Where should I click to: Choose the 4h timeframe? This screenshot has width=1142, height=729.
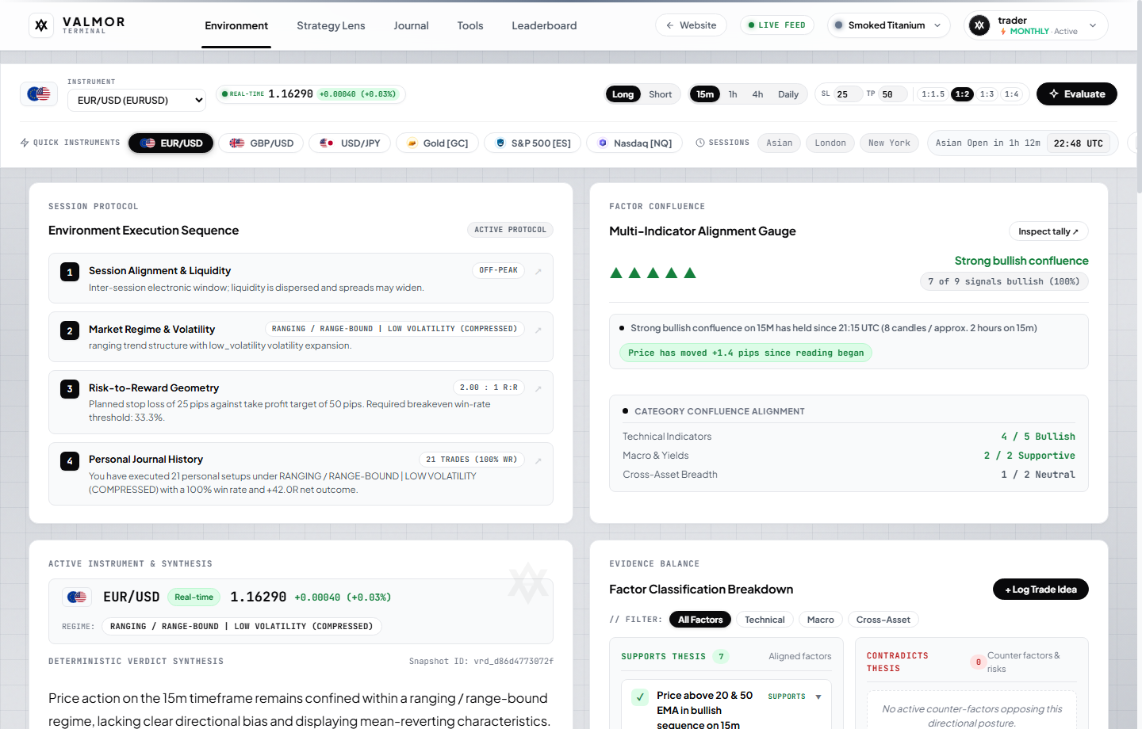coord(757,94)
